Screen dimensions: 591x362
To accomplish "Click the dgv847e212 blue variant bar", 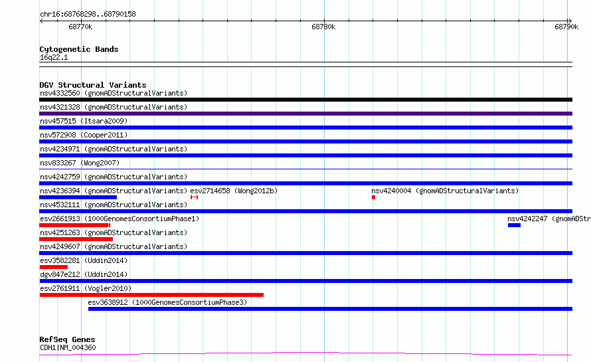I will 305,281.
